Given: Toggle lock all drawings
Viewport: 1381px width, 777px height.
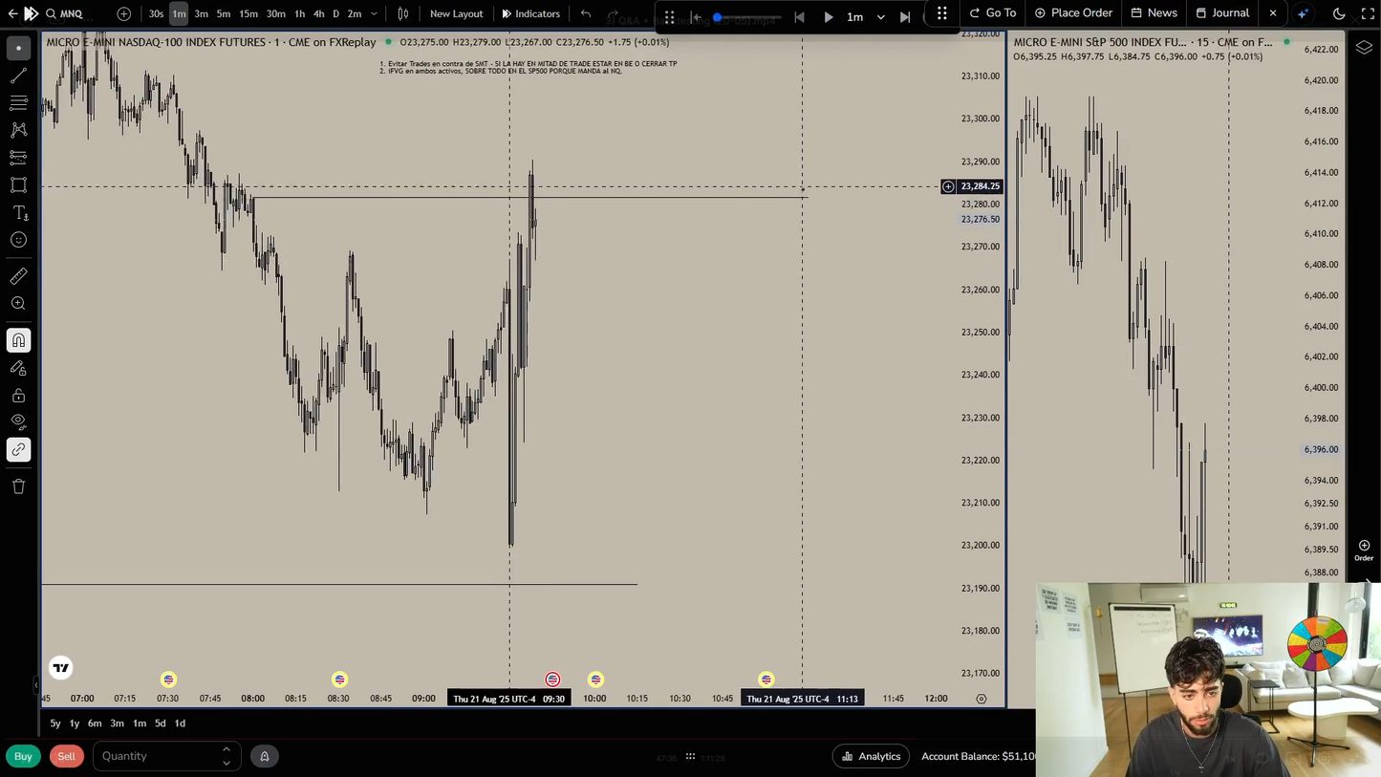Looking at the screenshot, I should [x=18, y=396].
